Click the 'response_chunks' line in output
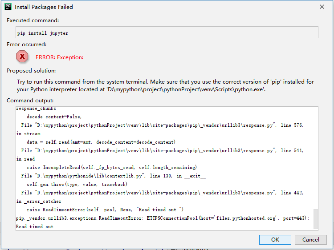Viewport: 334px width, 250px height. click(36, 109)
